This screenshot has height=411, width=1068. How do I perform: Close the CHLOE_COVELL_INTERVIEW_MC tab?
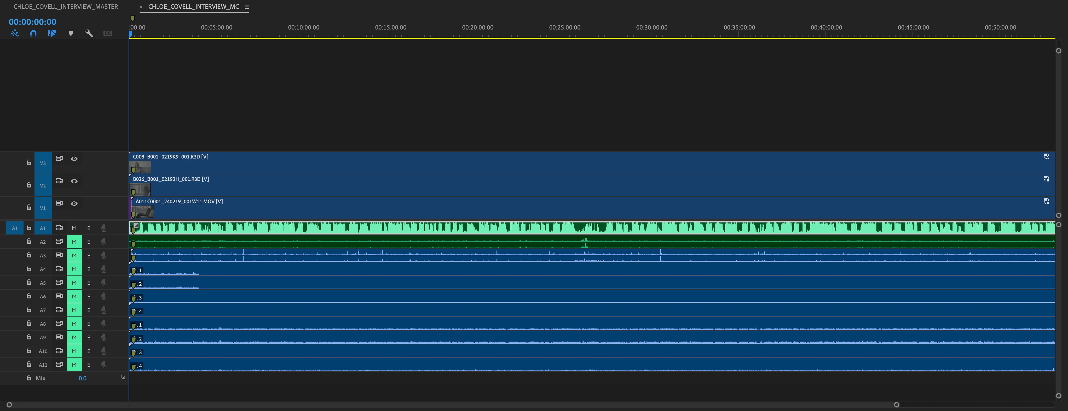click(141, 7)
